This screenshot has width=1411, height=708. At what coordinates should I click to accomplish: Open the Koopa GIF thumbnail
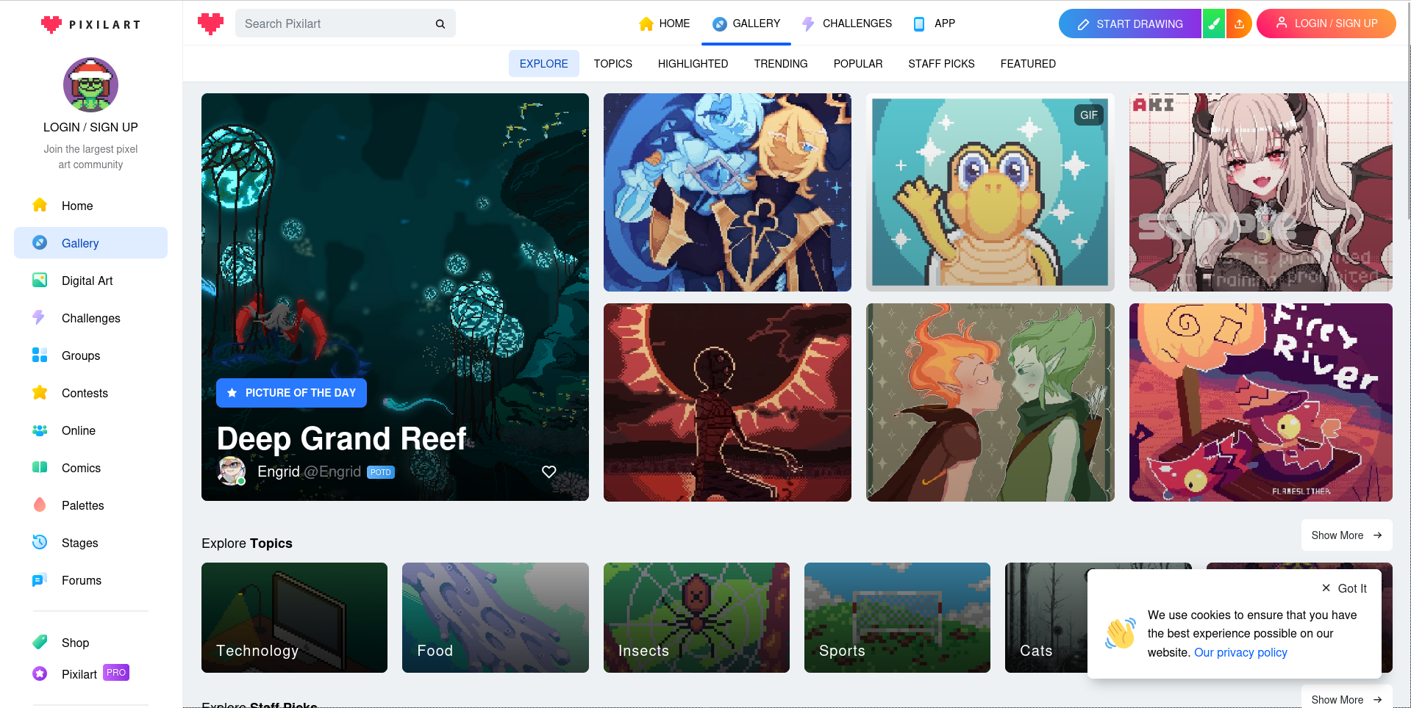click(990, 192)
